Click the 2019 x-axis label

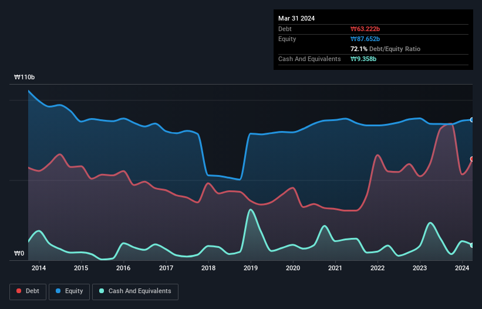251,268
